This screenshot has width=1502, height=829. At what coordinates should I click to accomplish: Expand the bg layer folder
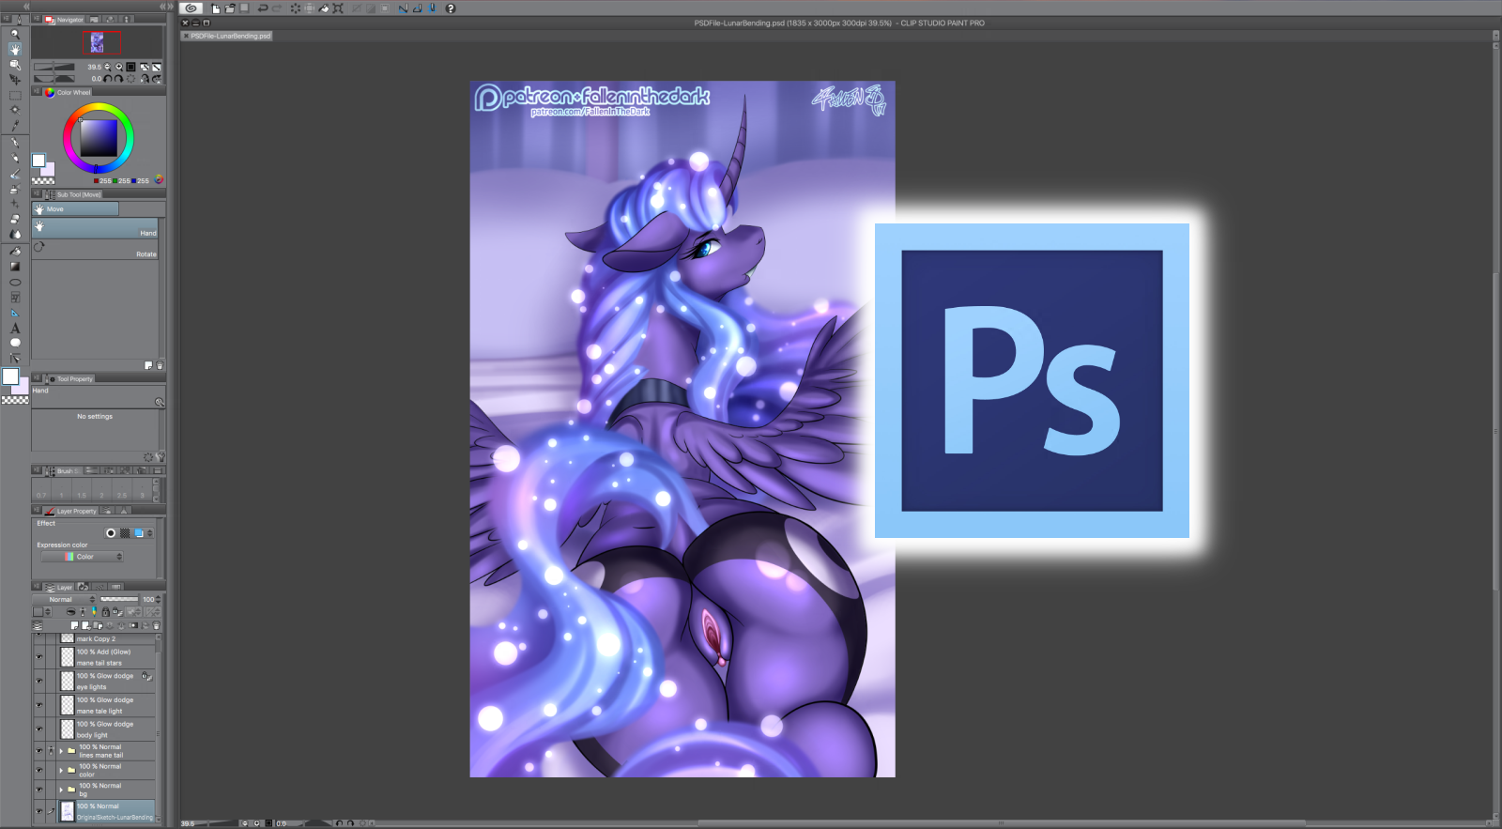(61, 790)
